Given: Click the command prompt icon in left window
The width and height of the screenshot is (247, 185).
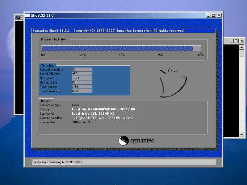Looking at the screenshot, I should tap(18, 18).
